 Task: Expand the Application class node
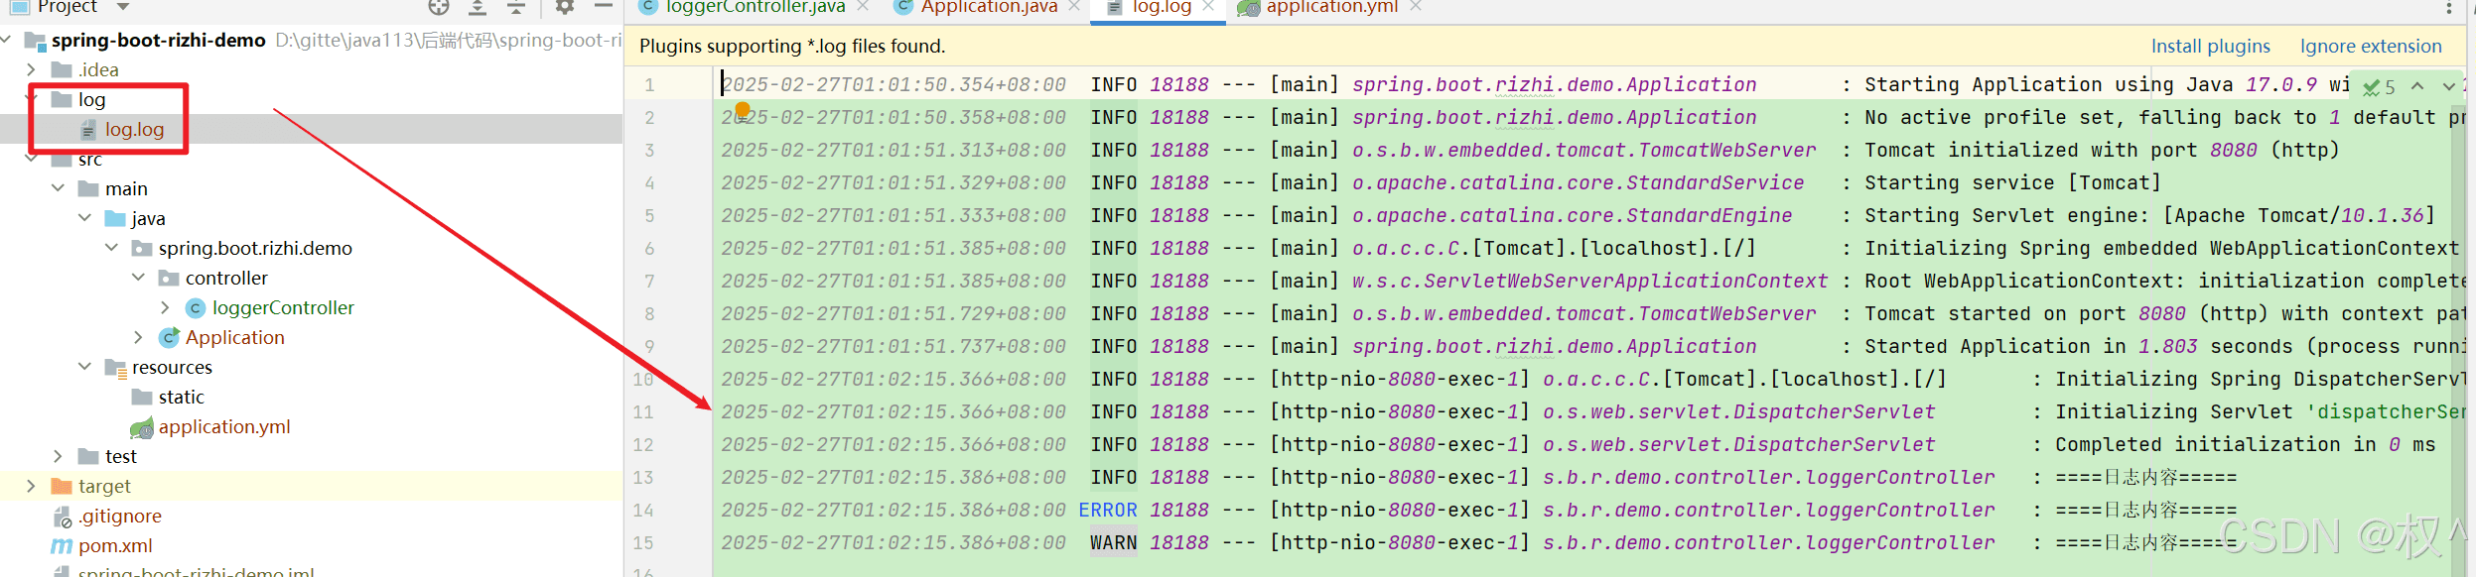[x=138, y=337]
